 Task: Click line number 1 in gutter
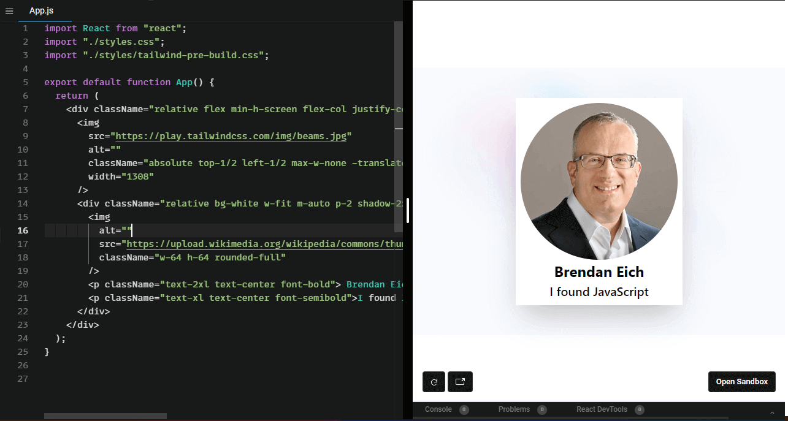[25, 28]
